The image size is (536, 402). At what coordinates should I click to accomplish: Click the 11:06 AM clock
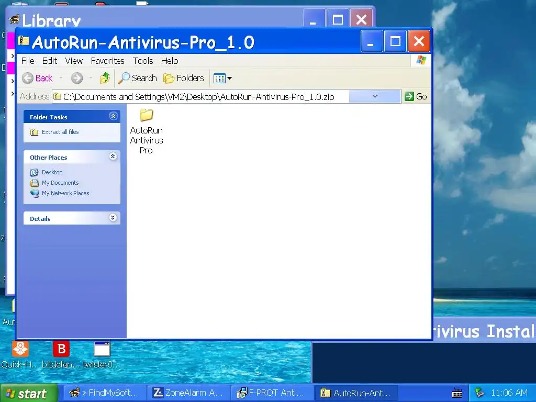509,393
